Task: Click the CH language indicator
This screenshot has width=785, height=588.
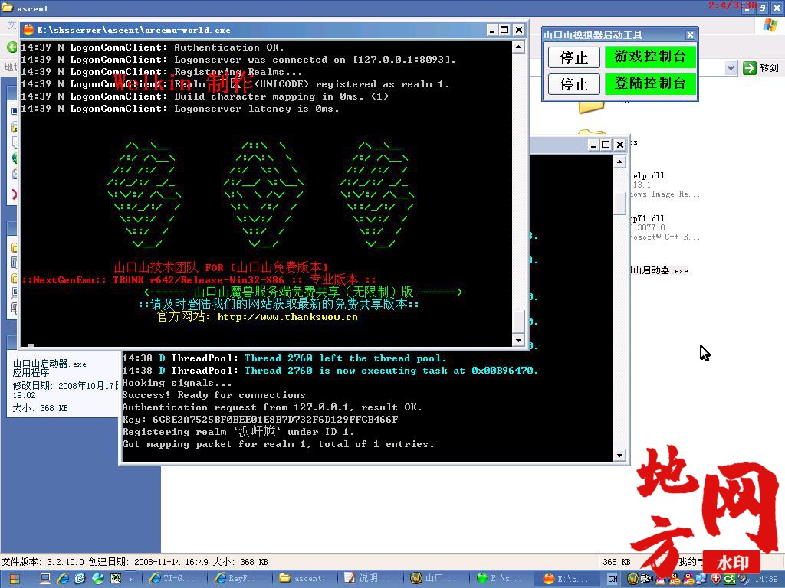Action: pos(613,579)
